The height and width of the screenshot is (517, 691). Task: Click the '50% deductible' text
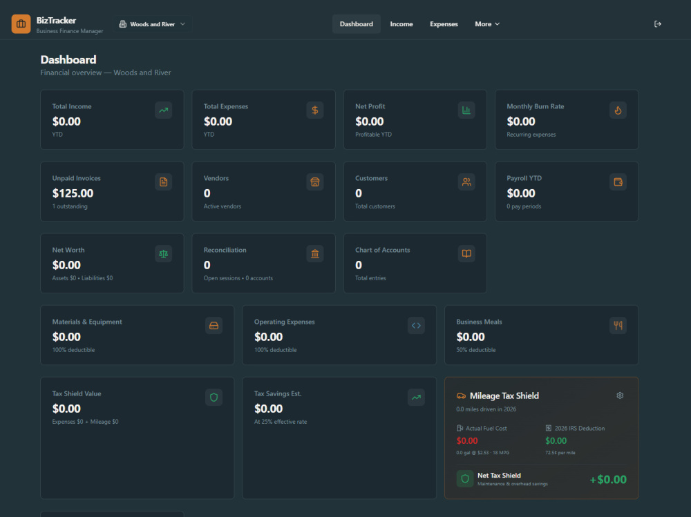click(x=476, y=350)
